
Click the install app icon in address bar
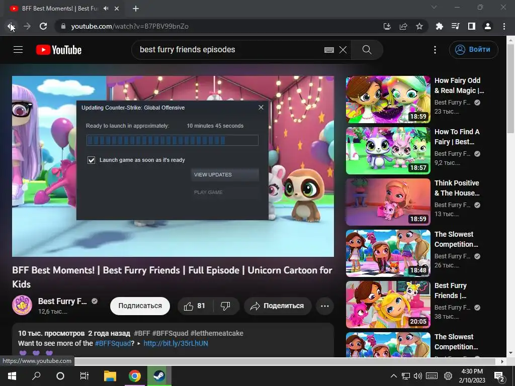click(387, 26)
